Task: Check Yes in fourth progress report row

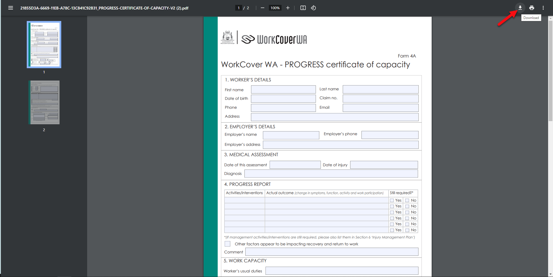Action: (x=392, y=218)
